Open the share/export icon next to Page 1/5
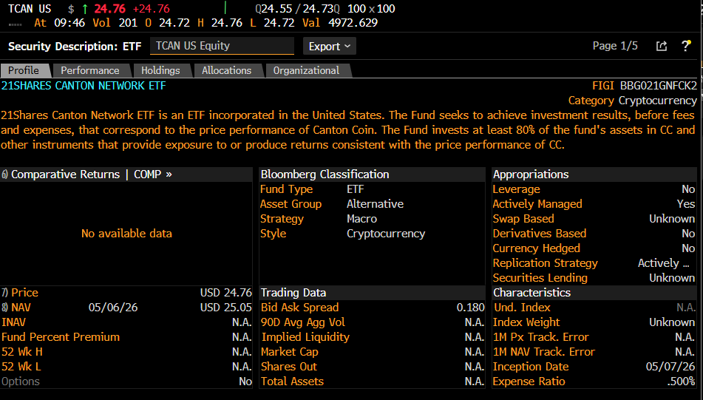This screenshot has height=400, width=703. (662, 46)
